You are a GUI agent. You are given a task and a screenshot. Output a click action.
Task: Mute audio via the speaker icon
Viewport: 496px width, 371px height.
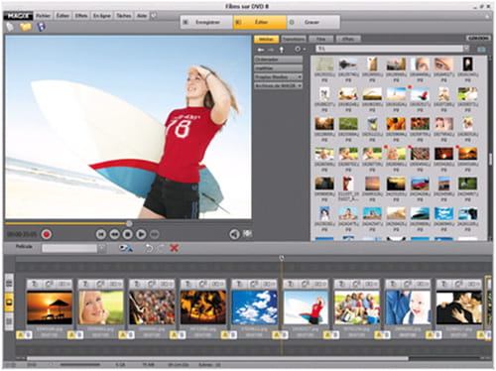[234, 234]
